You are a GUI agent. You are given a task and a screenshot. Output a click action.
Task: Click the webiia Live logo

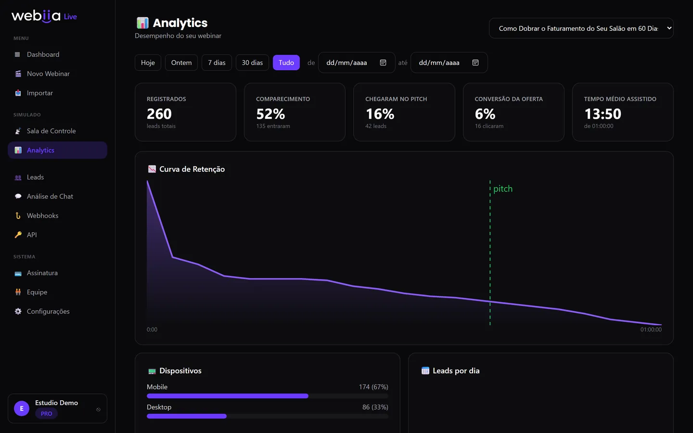44,16
